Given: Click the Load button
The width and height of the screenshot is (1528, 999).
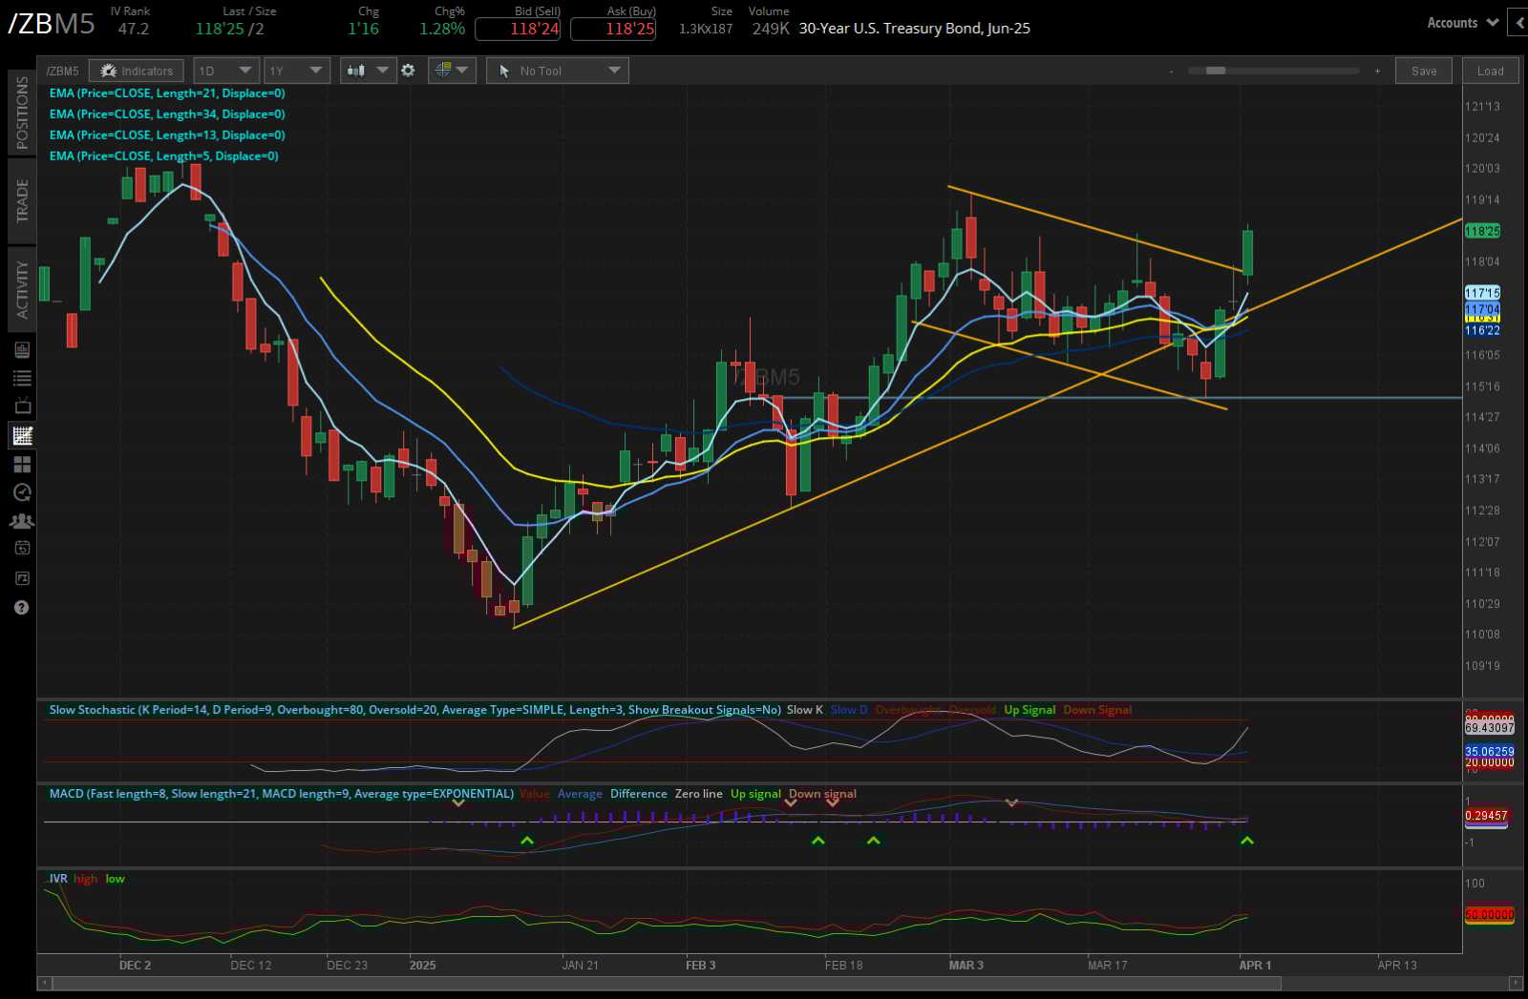Looking at the screenshot, I should 1490,70.
